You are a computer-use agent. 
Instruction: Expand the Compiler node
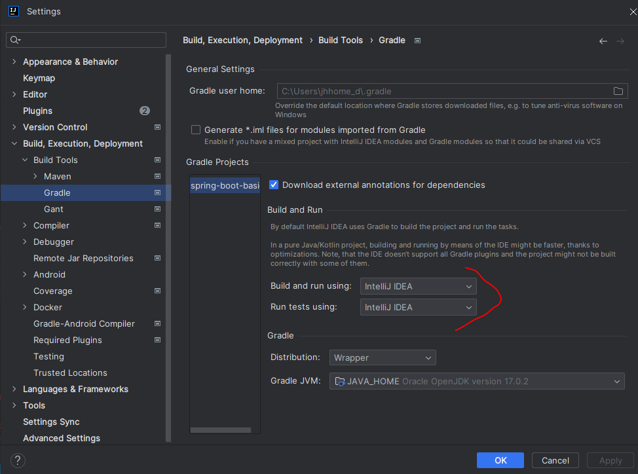tap(25, 225)
